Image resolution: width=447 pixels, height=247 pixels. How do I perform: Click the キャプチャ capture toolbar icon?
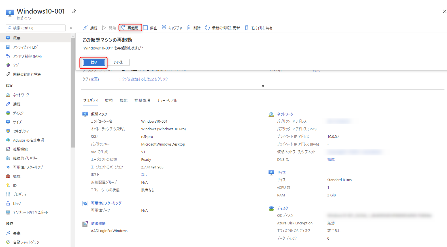(164, 28)
